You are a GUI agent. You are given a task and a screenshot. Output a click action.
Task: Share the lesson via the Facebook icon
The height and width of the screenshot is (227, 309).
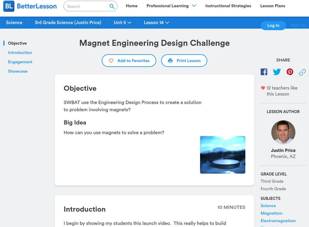pyautogui.click(x=264, y=71)
